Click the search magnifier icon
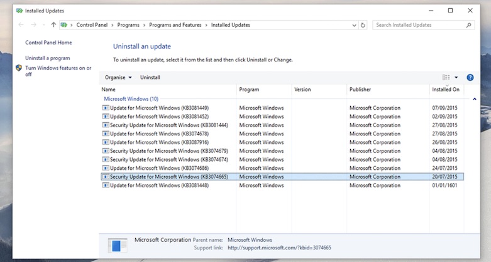The image size is (491, 262). tap(469, 25)
